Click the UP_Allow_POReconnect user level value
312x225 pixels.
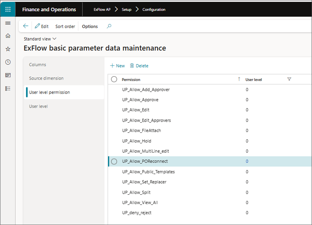247,161
